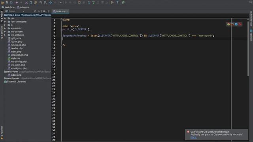
Task: Select screenshot.png in the project tree
Action: 18,55
